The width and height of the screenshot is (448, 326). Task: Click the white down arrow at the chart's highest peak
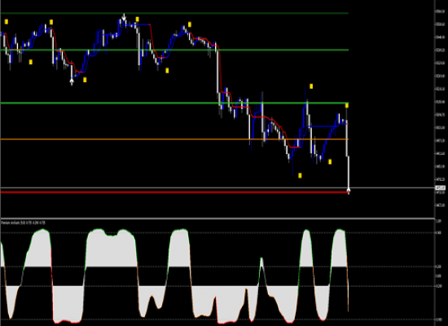click(x=124, y=17)
